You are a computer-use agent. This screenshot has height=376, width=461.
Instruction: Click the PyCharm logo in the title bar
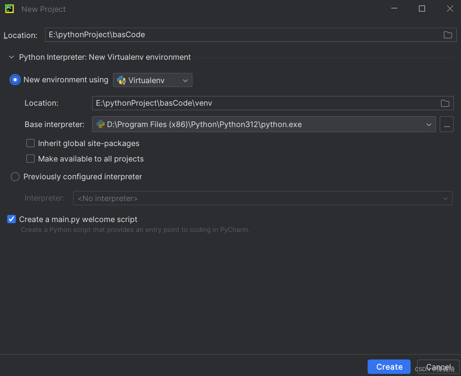[10, 9]
